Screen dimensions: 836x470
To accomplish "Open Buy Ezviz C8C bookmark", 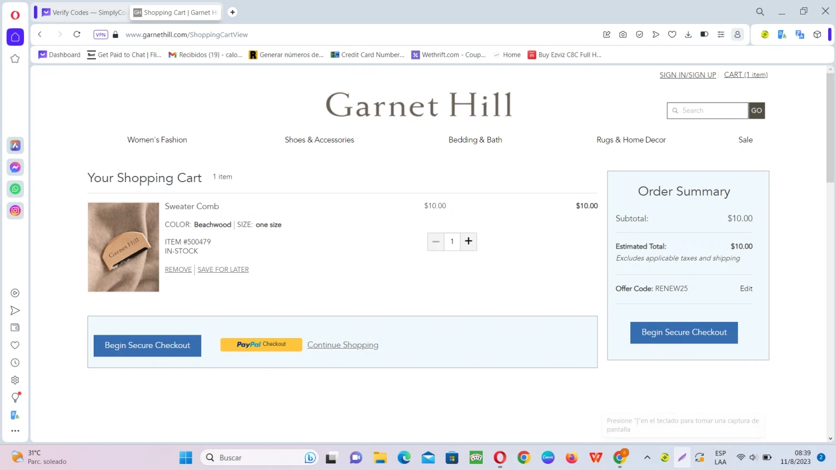I will tap(565, 55).
